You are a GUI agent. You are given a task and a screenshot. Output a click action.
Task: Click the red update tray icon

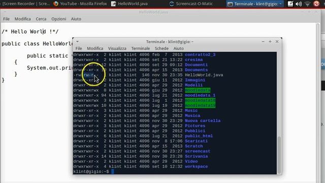pyautogui.click(x=316, y=4)
